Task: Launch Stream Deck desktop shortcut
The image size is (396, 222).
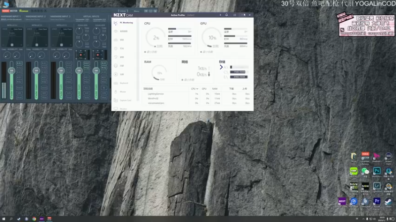Action: 389,158
